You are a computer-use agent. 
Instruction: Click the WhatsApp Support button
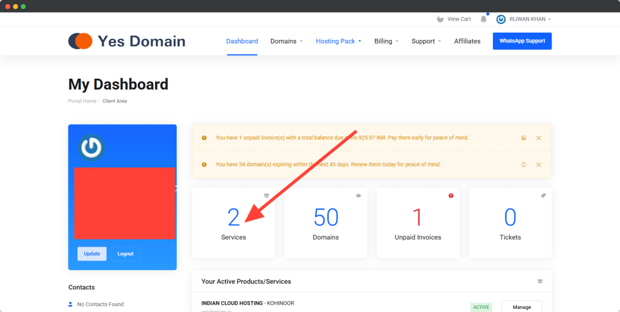522,41
